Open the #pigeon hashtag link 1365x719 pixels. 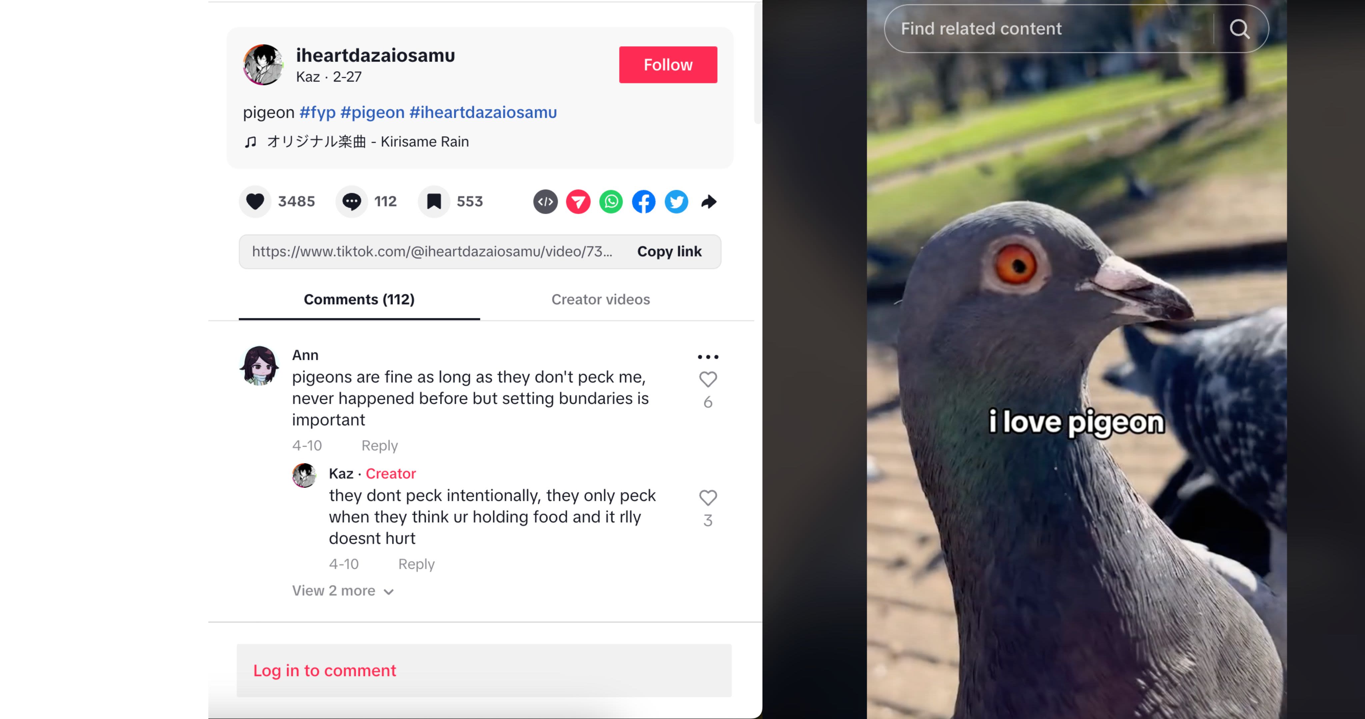tap(373, 112)
